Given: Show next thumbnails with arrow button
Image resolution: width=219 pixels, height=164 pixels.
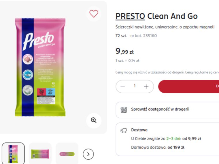Looking at the screenshot, I should coord(88,155).
